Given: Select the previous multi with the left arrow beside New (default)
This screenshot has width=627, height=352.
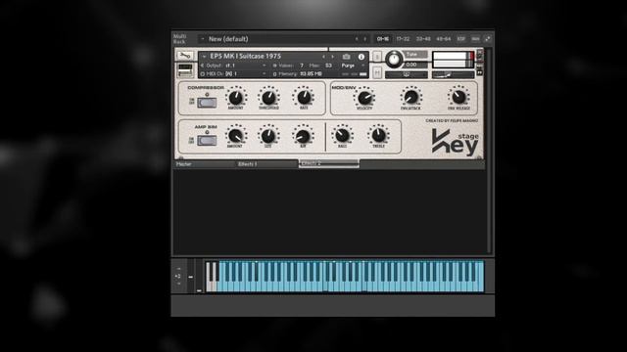Looking at the screenshot, I should click(x=357, y=39).
